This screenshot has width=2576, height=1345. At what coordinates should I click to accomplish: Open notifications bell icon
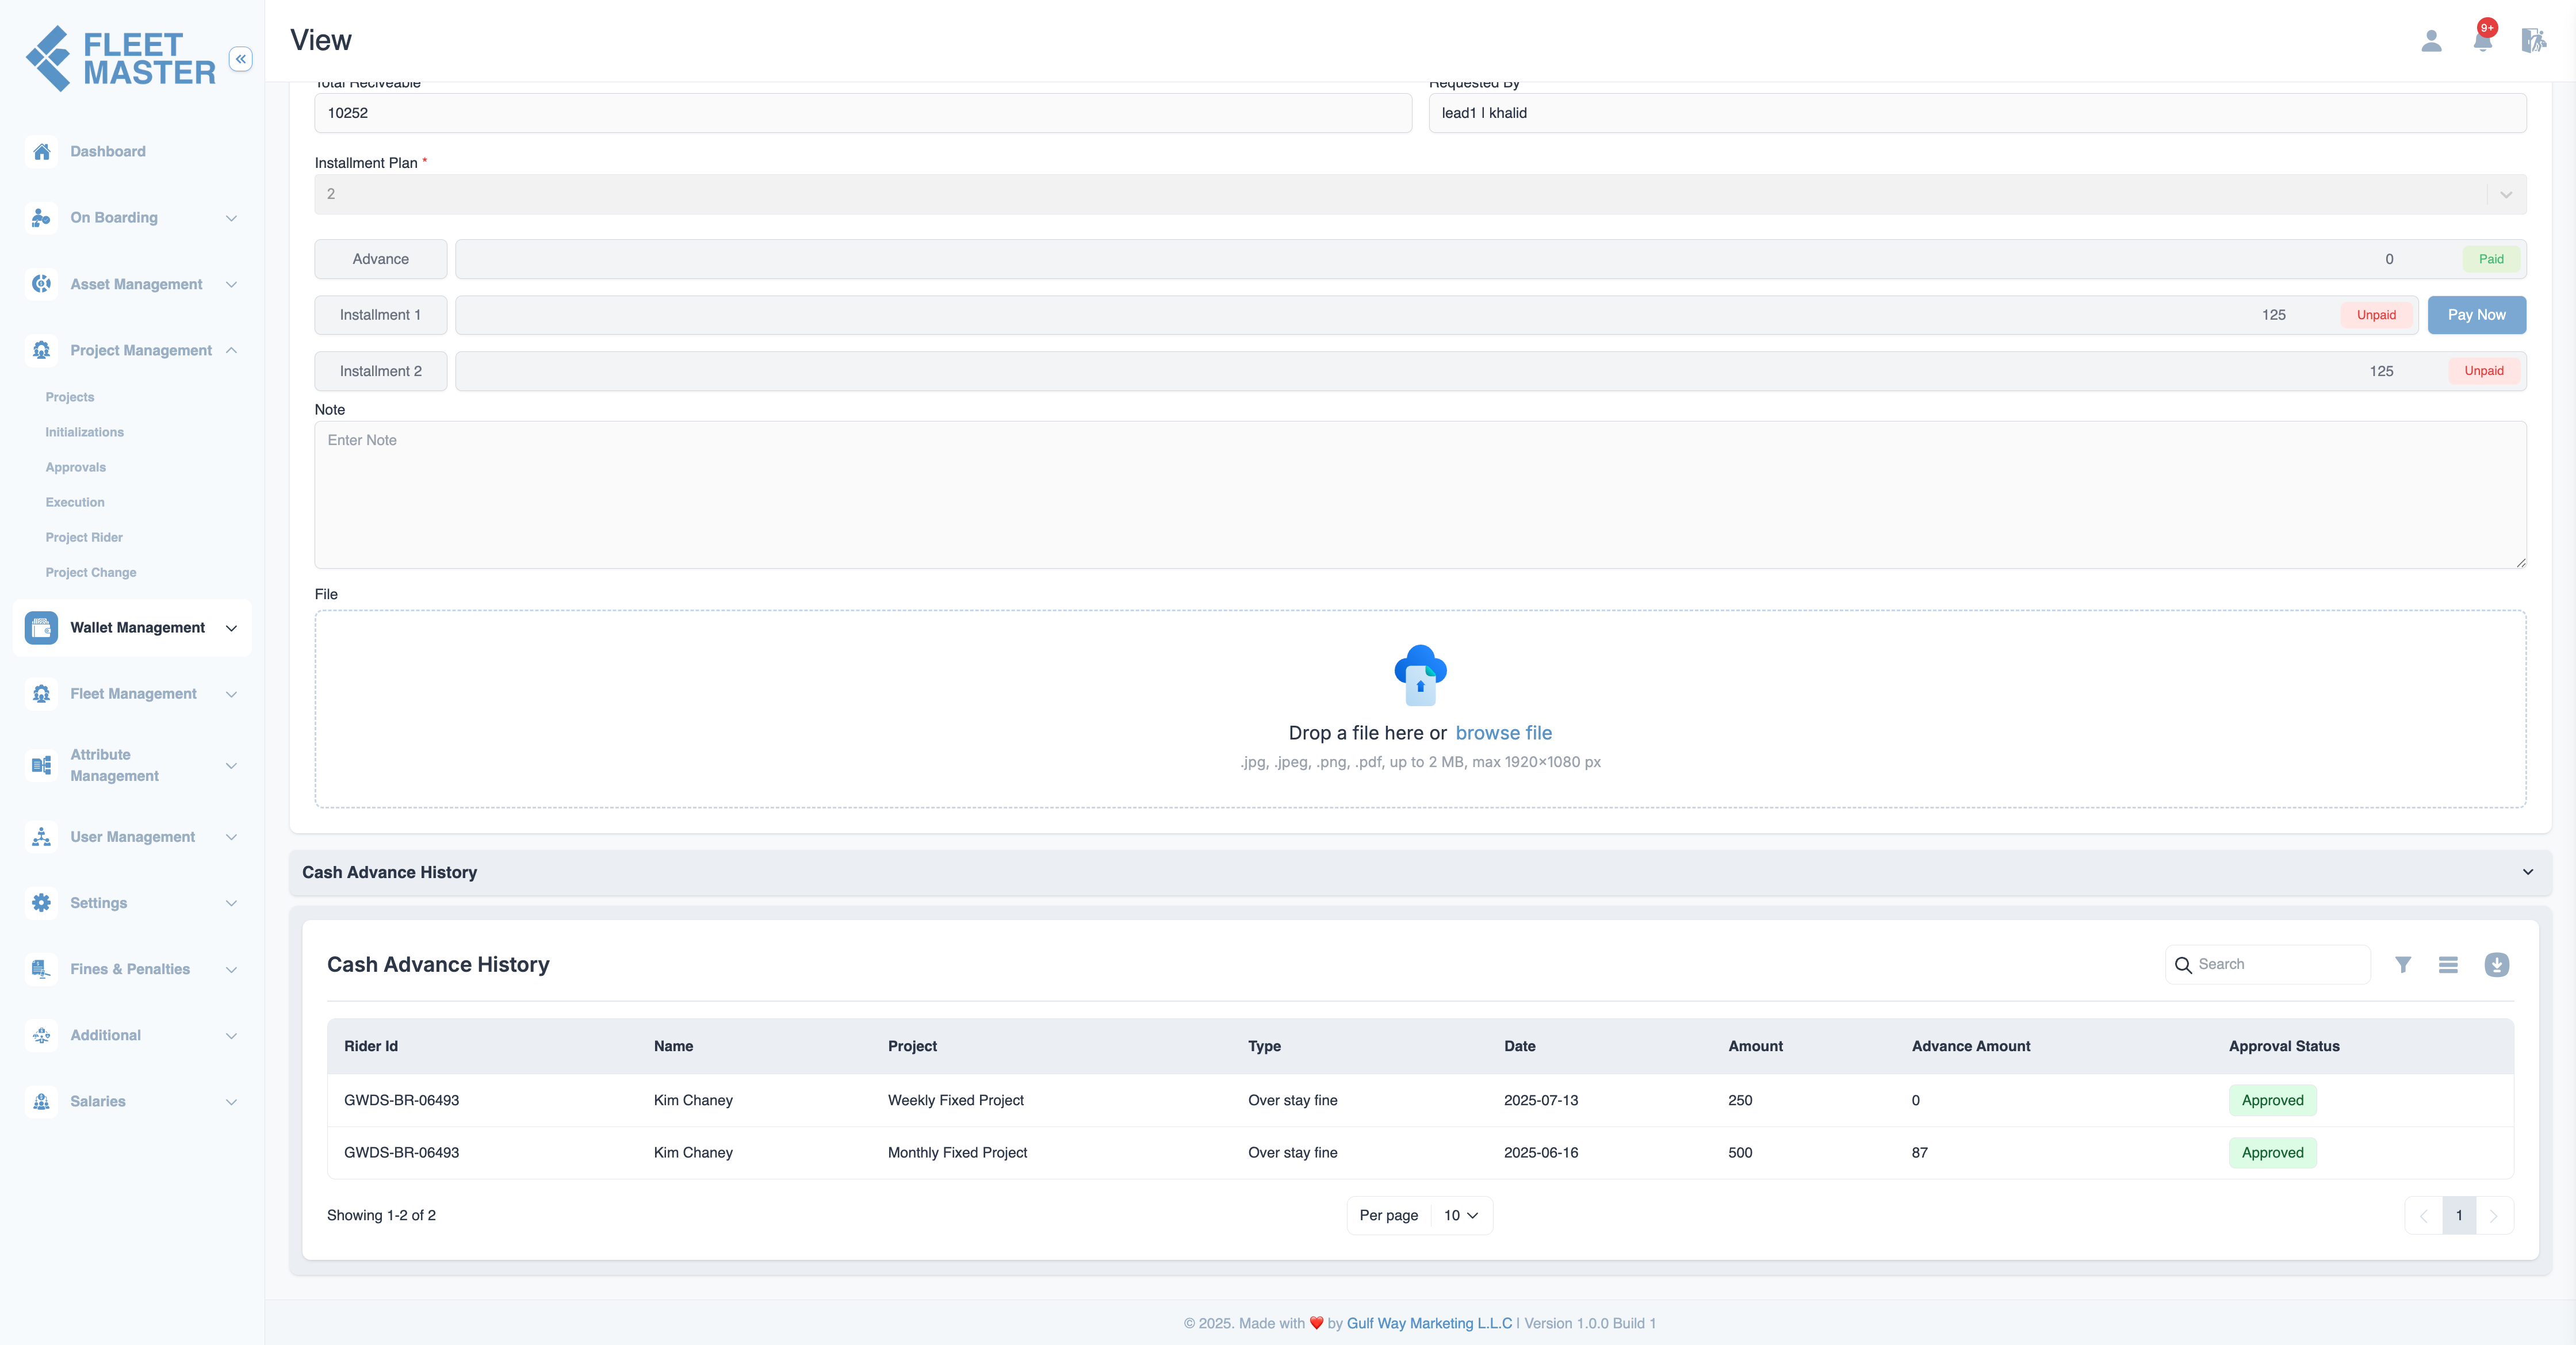click(2482, 40)
